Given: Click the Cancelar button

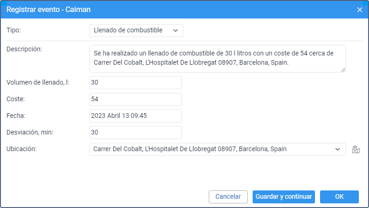Looking at the screenshot, I should click(228, 197).
